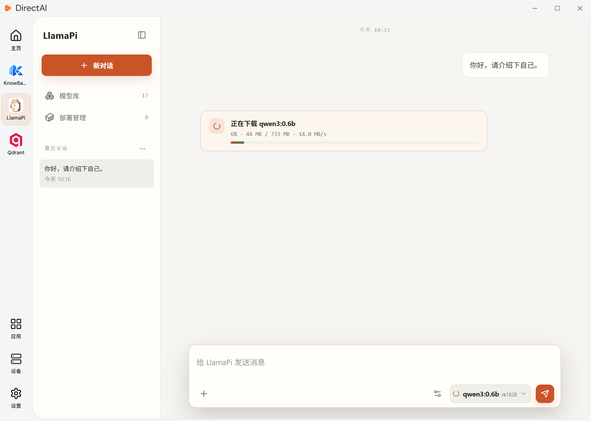
Task: Click the DirectAI logo in title bar
Action: 8,8
